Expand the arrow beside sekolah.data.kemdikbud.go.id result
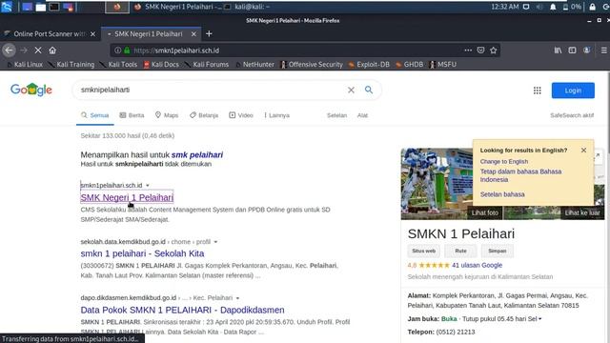The image size is (610, 343). [215, 242]
